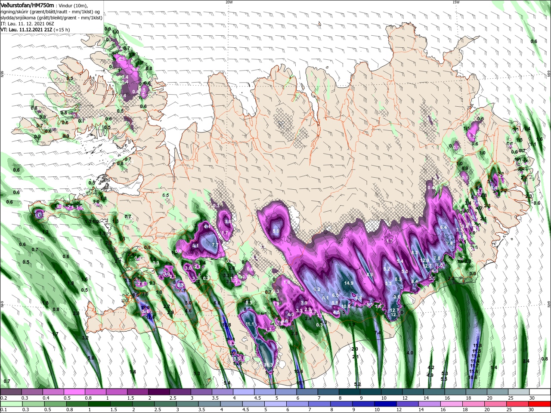Click the 7.4 value on the map
Viewport: 551px width, 413px height.
378,333
